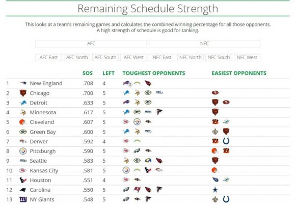This screenshot has width=296, height=204.
Task: Show only NFC West teams
Action: pos(247,58)
